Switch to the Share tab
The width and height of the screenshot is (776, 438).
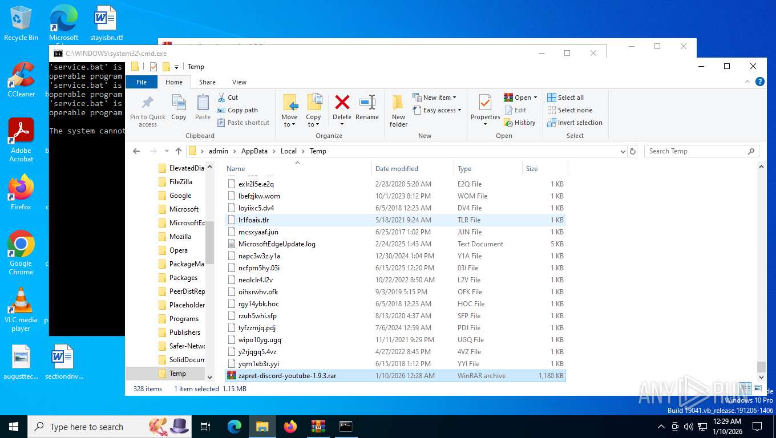coord(207,82)
